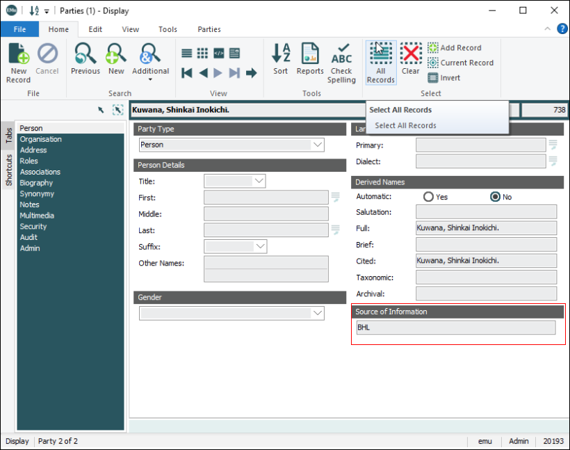Image resolution: width=570 pixels, height=450 pixels.
Task: Jump to the first record
Action: click(x=187, y=73)
